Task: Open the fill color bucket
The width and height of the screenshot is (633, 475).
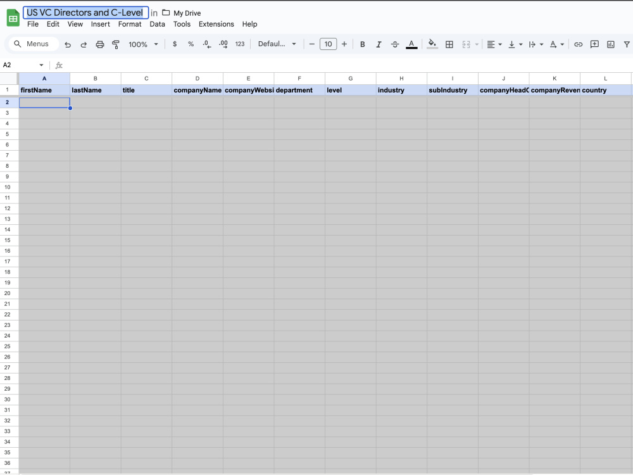Action: pyautogui.click(x=432, y=44)
